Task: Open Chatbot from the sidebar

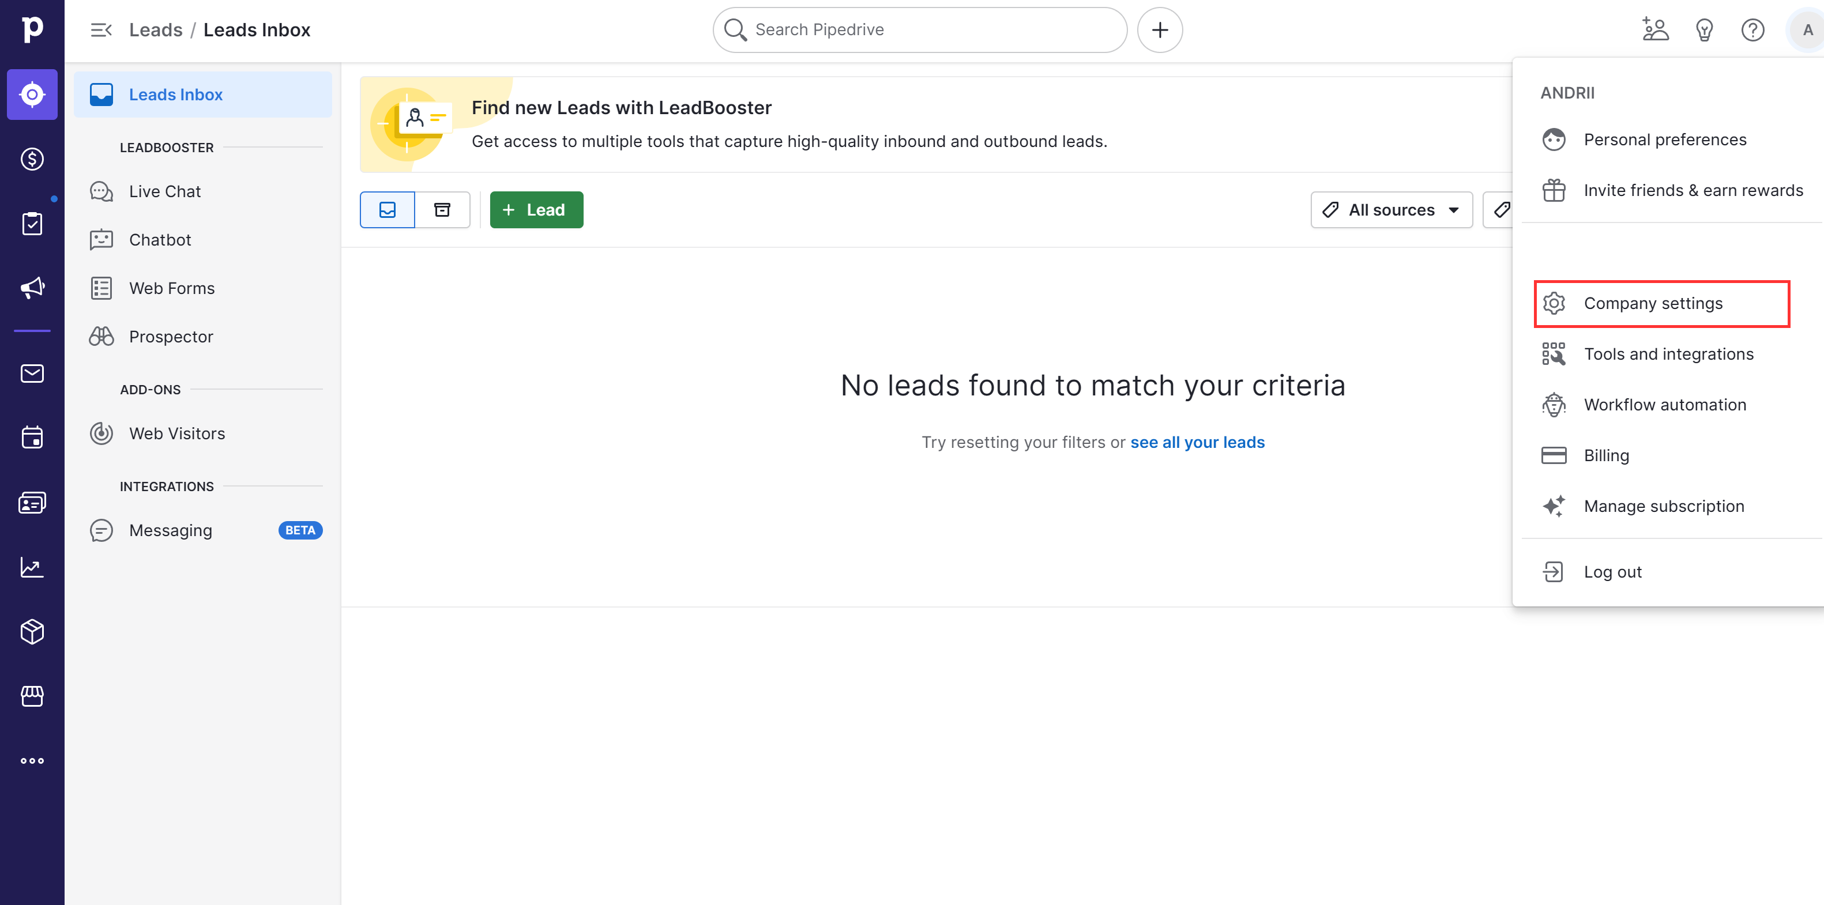Action: (202, 240)
